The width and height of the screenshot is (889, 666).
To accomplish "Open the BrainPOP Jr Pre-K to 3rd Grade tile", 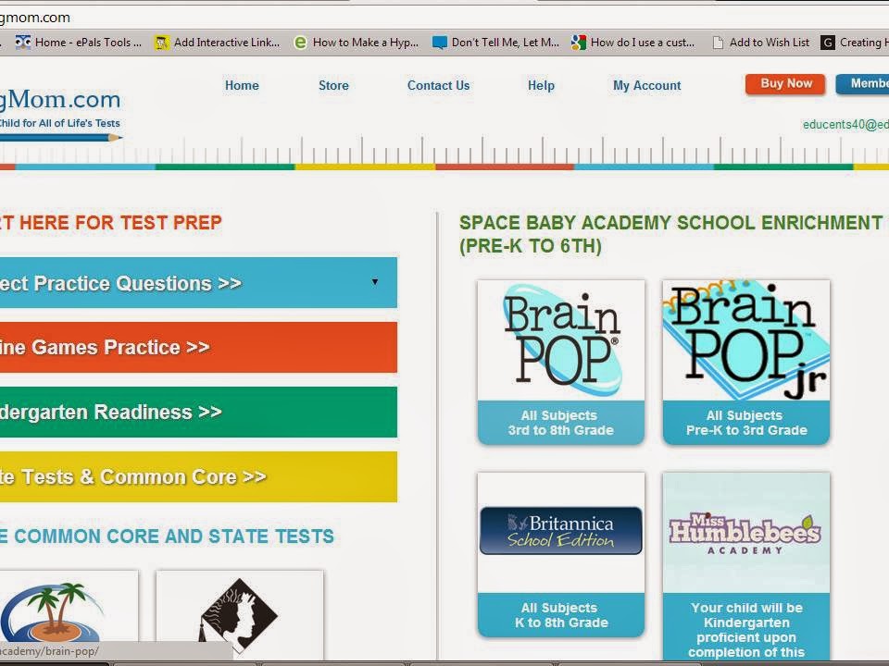I will (746, 362).
